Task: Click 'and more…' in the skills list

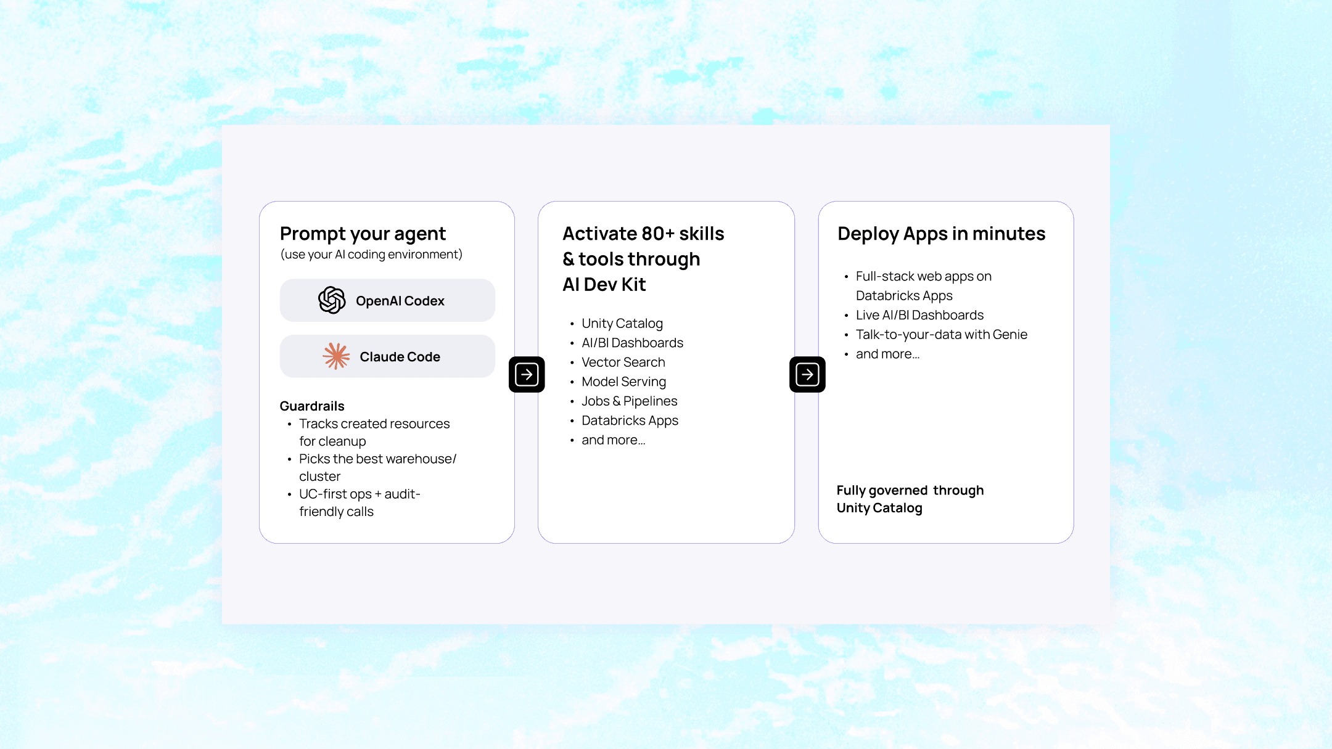Action: click(x=613, y=440)
